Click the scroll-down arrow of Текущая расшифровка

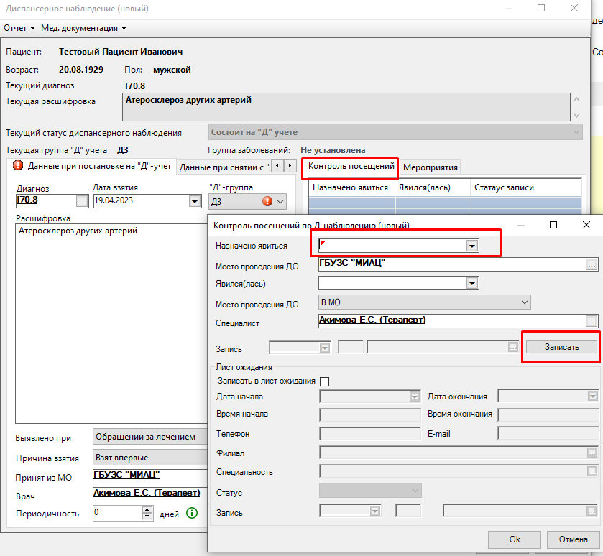click(x=576, y=115)
